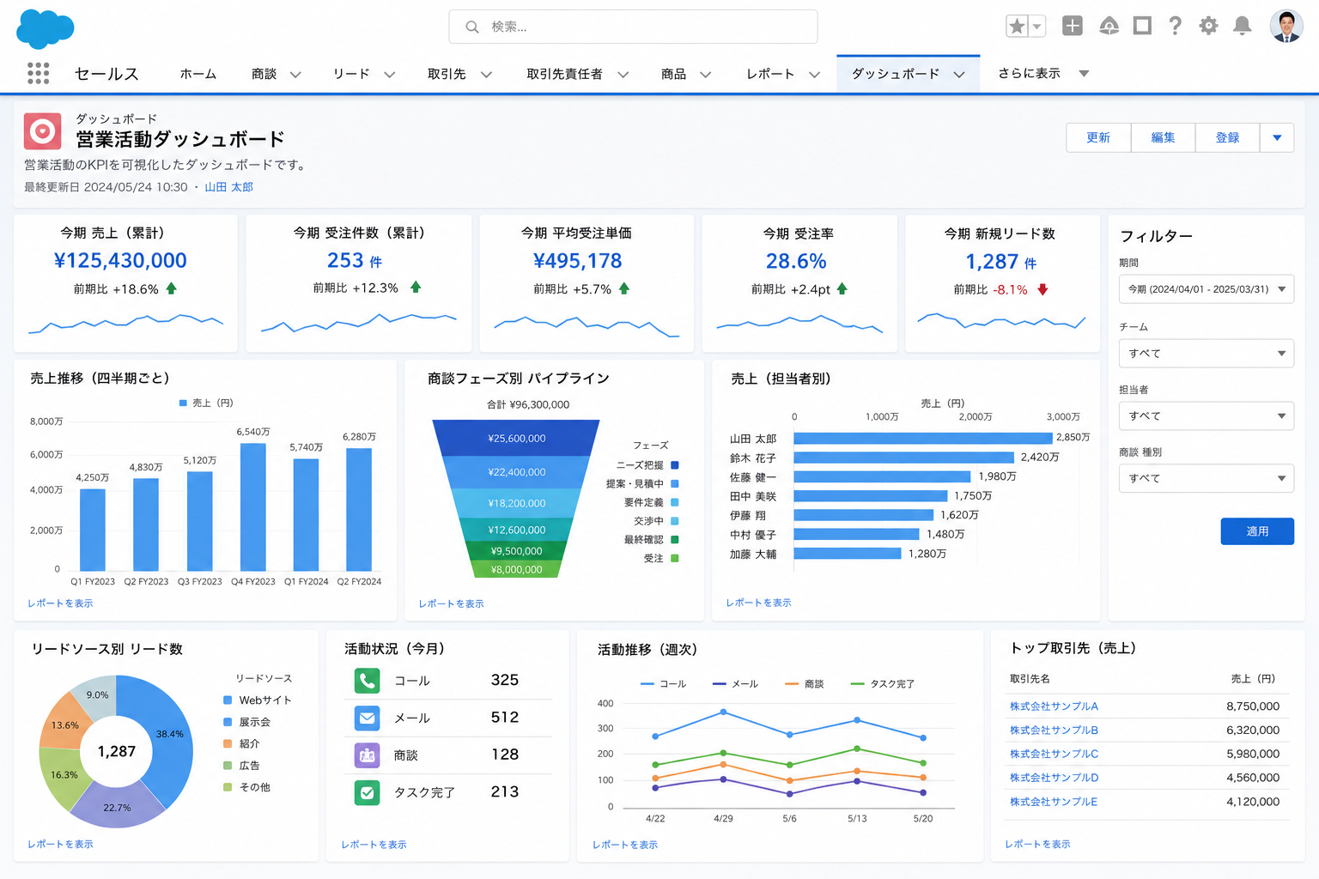Expand the リード tab chevron
The height and width of the screenshot is (879, 1319).
tap(389, 75)
